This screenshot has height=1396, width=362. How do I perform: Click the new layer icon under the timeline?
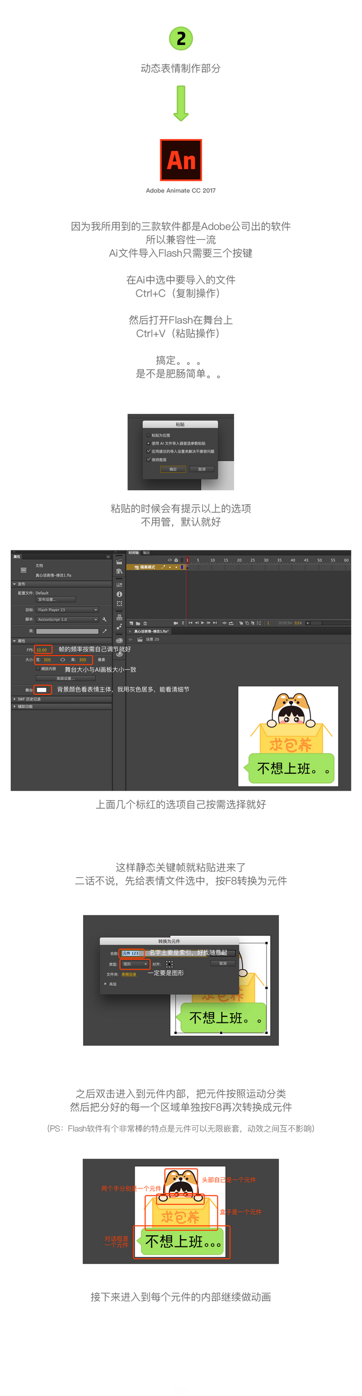pos(131,623)
